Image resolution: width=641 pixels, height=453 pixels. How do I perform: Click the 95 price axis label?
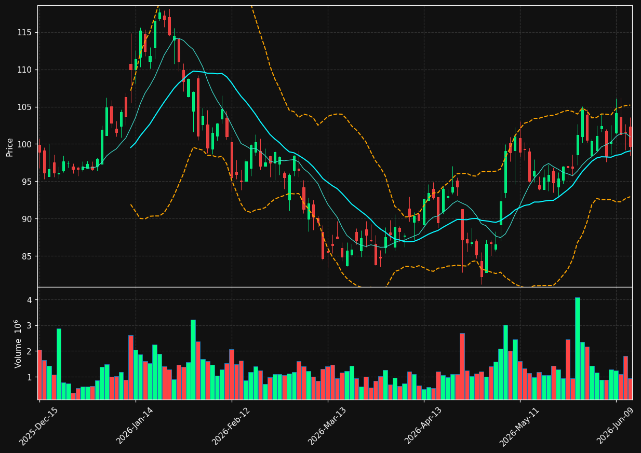click(28, 182)
